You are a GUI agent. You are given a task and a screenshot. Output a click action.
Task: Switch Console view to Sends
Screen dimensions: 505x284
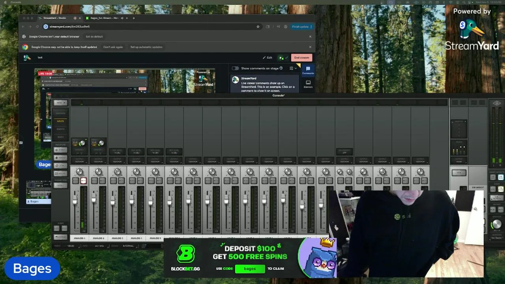pos(60,137)
